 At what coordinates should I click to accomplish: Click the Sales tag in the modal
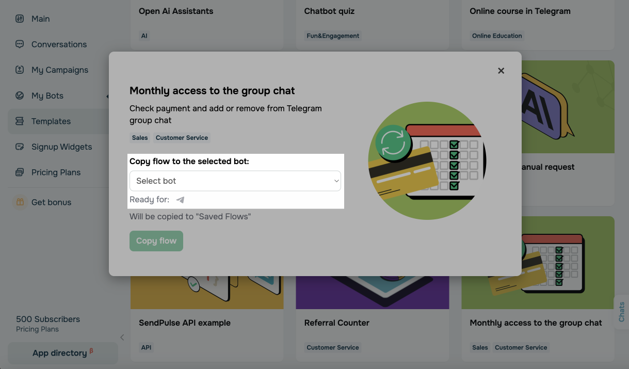[x=139, y=138]
